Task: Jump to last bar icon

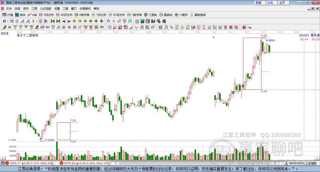Action: coord(58,21)
